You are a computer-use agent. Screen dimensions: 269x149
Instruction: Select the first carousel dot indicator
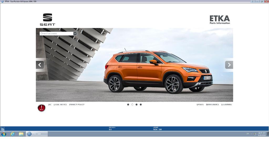click(x=128, y=105)
